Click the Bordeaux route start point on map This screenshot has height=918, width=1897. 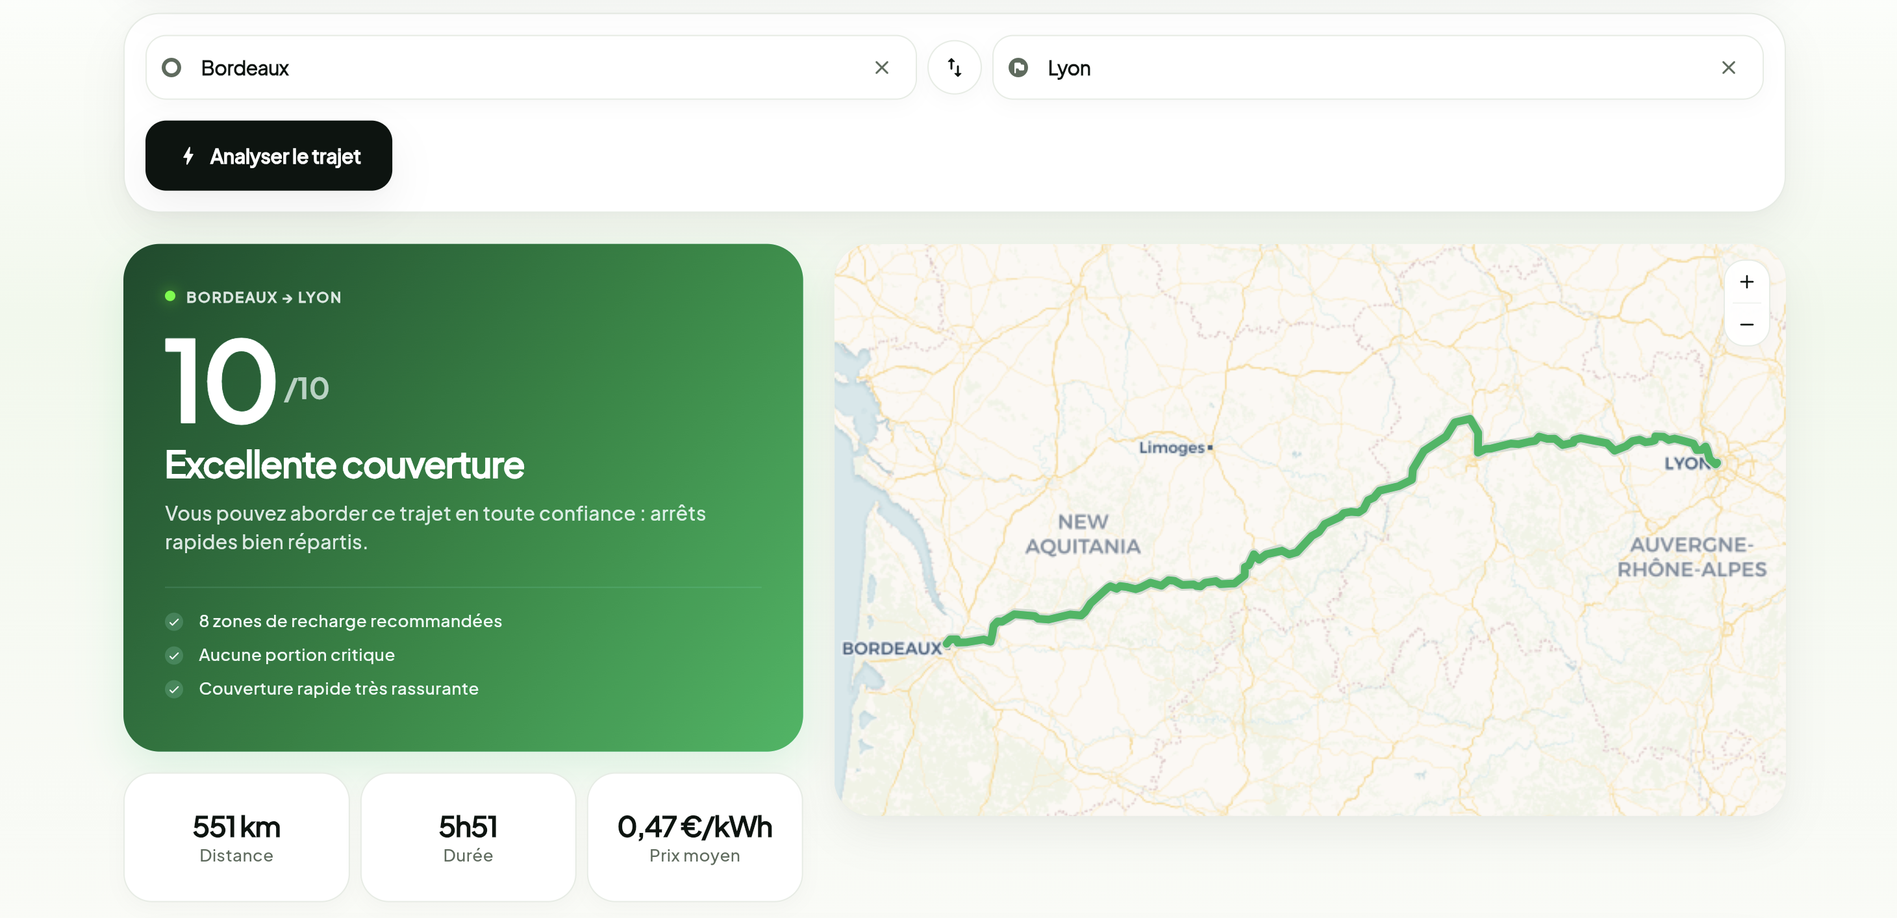click(x=949, y=642)
